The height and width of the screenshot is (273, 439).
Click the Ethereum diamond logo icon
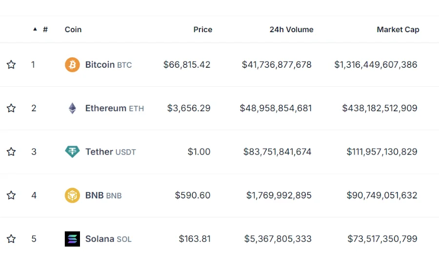(x=72, y=108)
